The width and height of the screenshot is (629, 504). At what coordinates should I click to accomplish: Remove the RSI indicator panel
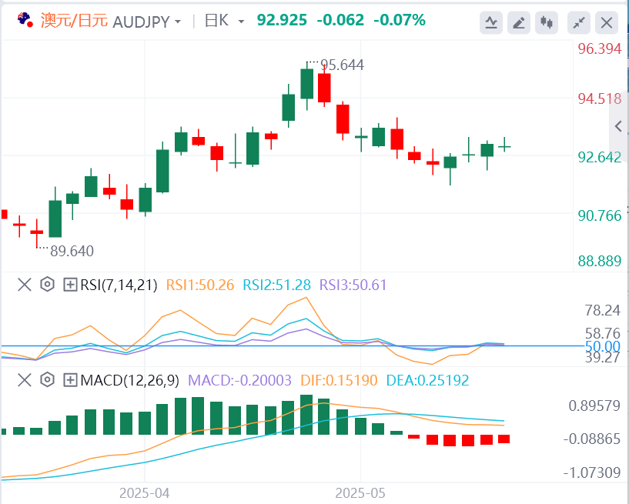click(24, 285)
